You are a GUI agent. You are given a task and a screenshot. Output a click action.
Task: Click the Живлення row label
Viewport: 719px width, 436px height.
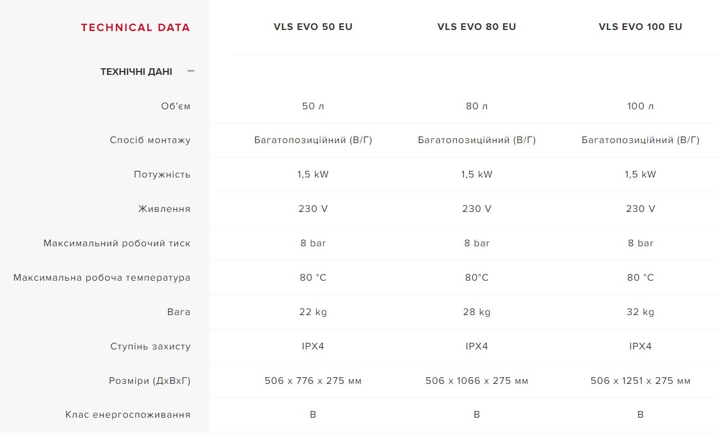point(164,209)
